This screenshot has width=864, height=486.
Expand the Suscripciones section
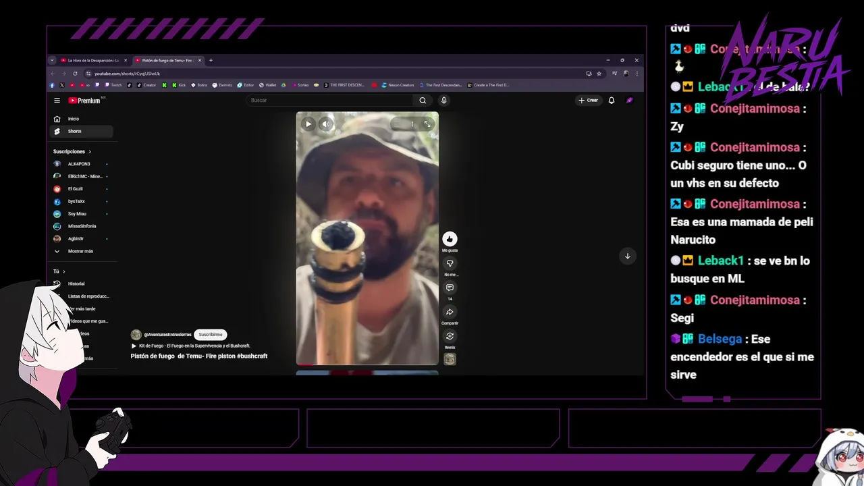pyautogui.click(x=72, y=152)
